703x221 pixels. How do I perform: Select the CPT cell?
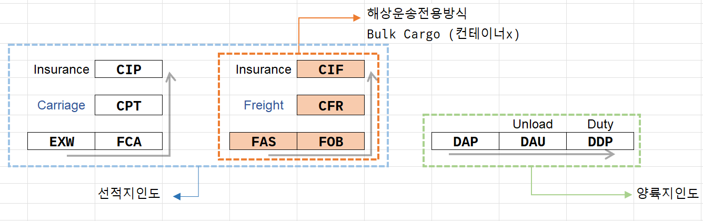pos(129,105)
